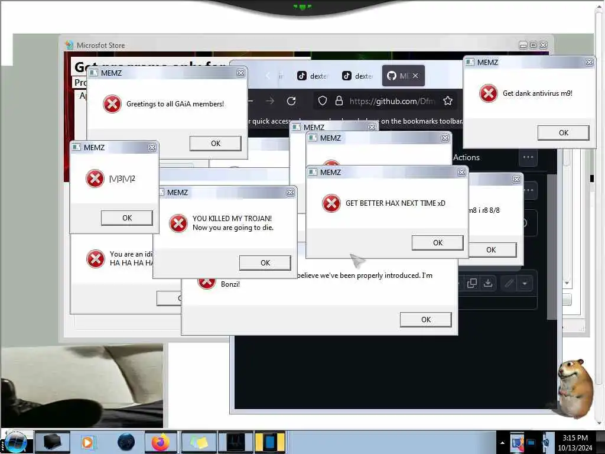This screenshot has width=605, height=454.
Task: Click text "Get dank antivirus m9!"
Action: [538, 93]
